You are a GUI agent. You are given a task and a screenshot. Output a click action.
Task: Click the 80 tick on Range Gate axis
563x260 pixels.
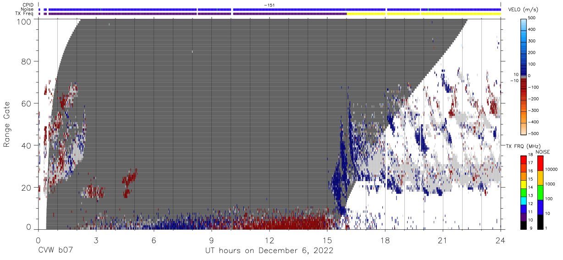(27, 61)
